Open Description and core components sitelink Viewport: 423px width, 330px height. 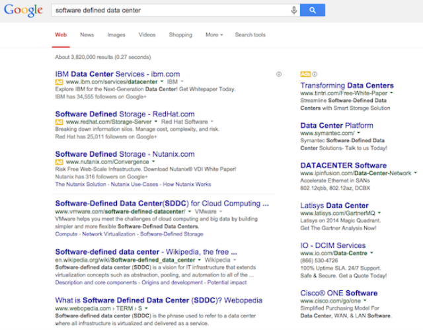(x=96, y=282)
